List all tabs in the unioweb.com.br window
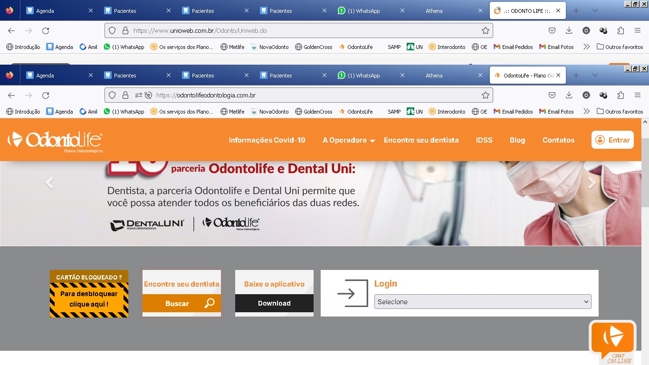 595,11
